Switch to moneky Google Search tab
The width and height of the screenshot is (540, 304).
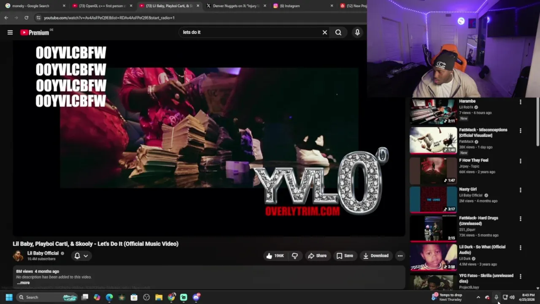(31, 6)
